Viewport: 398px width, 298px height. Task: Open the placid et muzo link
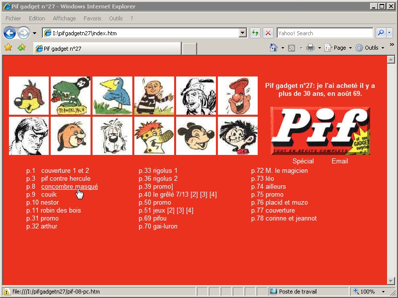tap(287, 203)
